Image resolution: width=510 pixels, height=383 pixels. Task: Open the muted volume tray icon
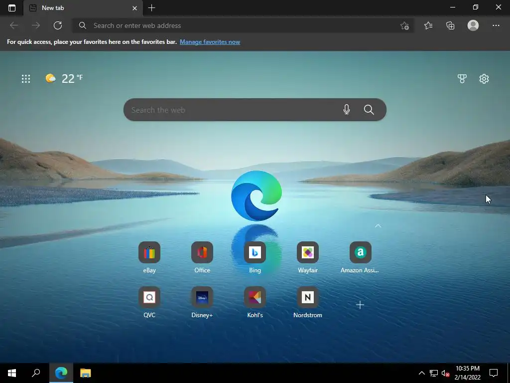click(x=445, y=373)
